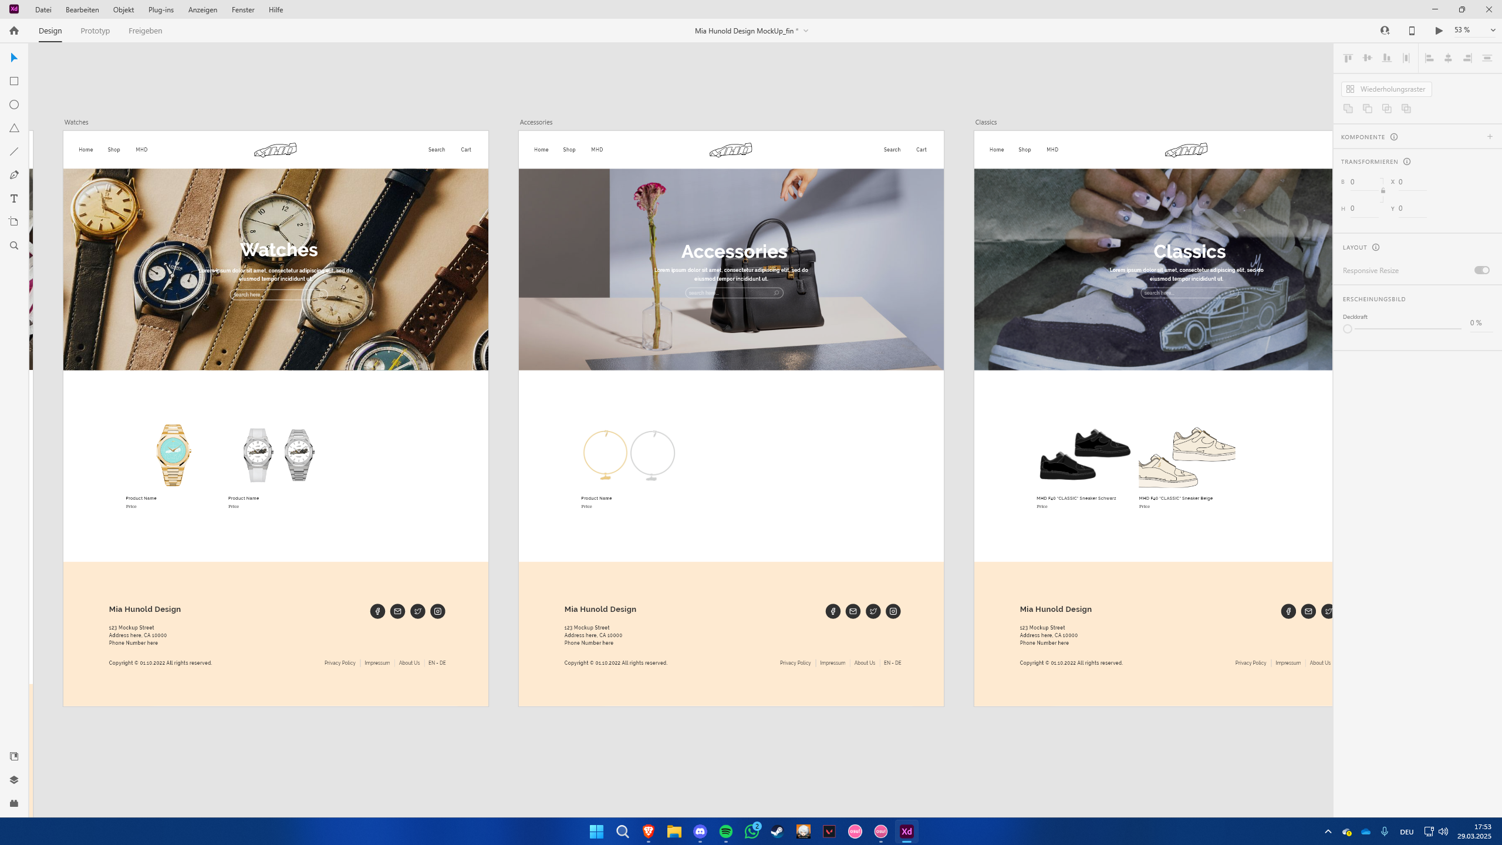Screen dimensions: 1502x845
Task: Open the Layers panel
Action: pyautogui.click(x=14, y=780)
